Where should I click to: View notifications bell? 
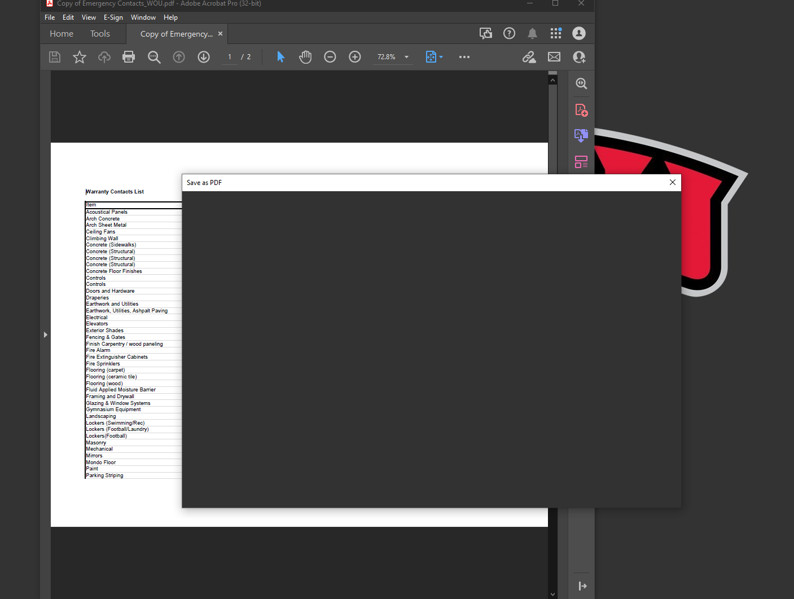point(532,33)
